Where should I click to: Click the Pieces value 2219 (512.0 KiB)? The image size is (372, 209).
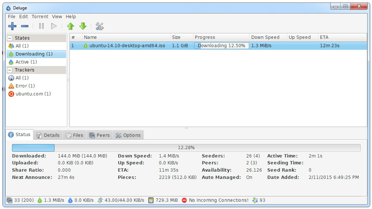[178, 177]
